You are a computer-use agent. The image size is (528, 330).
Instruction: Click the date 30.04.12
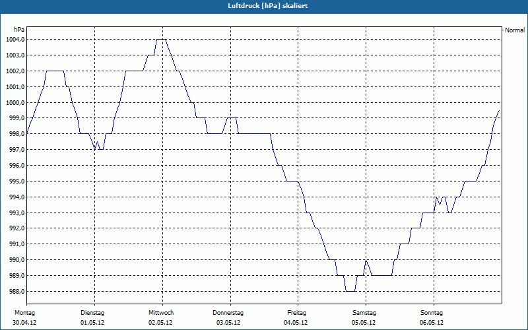pyautogui.click(x=24, y=323)
